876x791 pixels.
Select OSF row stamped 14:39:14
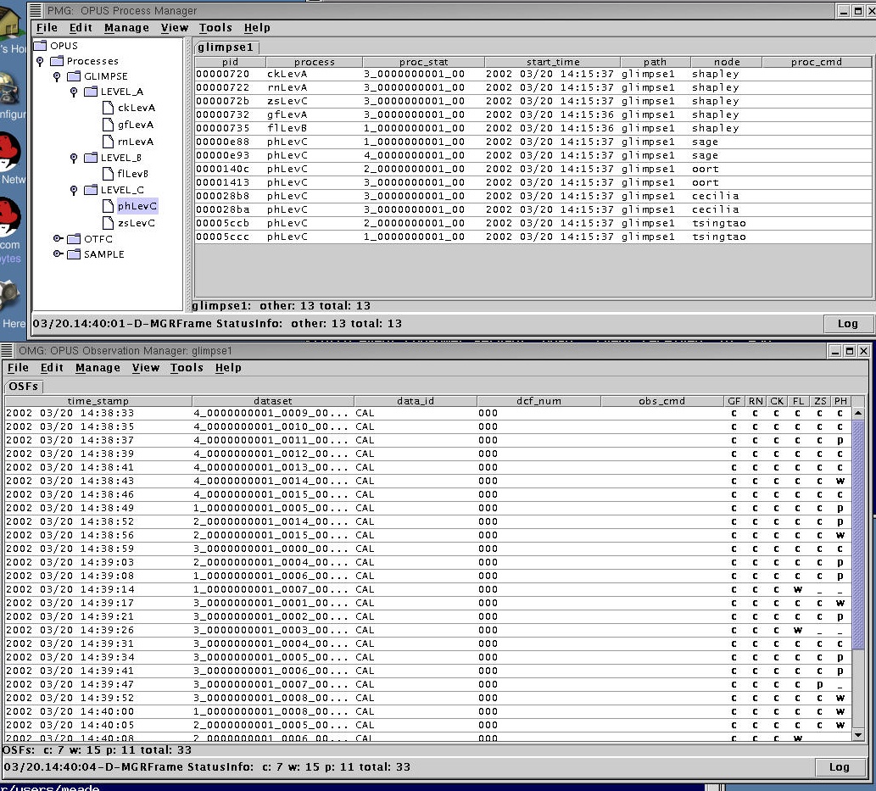tap(428, 589)
